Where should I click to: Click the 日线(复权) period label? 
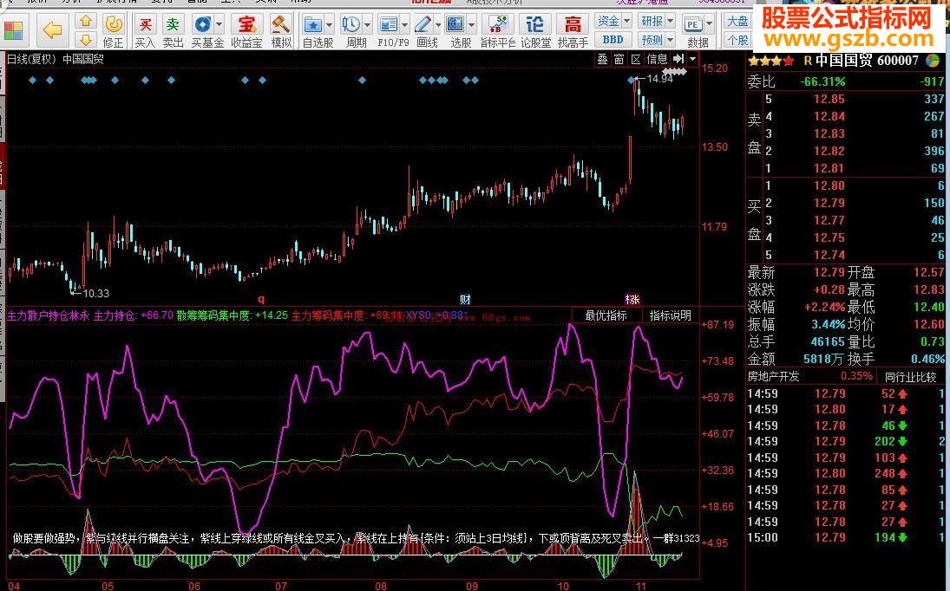(31, 59)
